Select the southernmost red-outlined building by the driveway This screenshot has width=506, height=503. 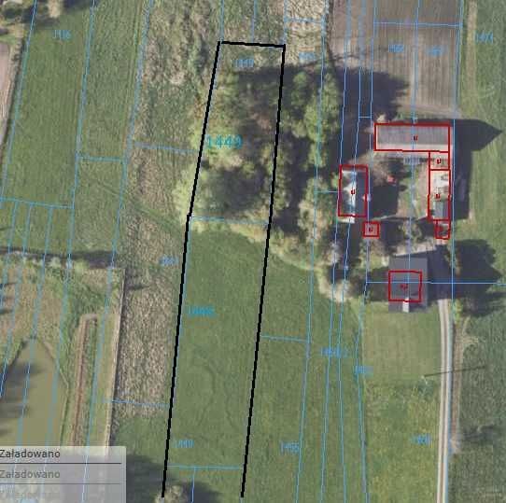click(x=405, y=286)
